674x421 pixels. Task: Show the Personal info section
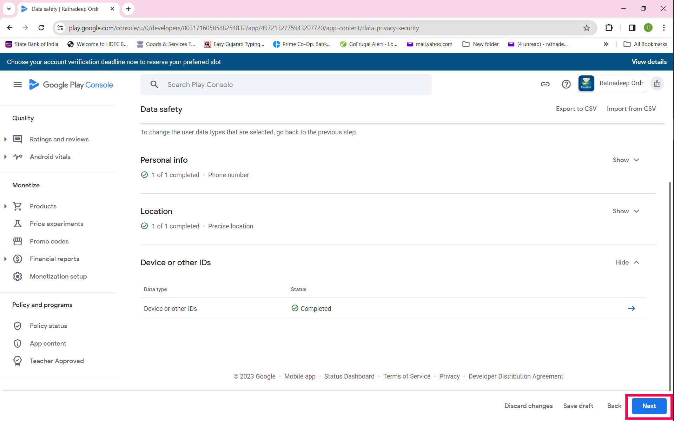click(x=626, y=160)
